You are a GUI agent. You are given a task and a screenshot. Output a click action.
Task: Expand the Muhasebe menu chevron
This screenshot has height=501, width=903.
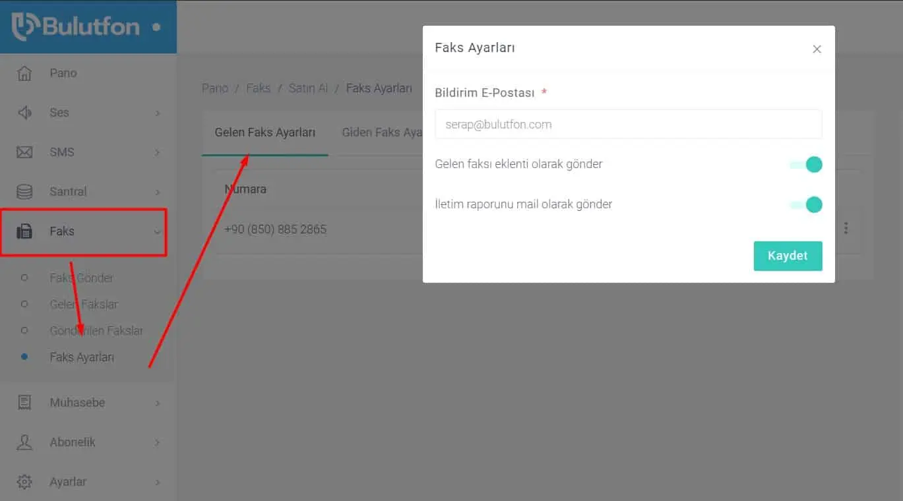click(x=158, y=403)
